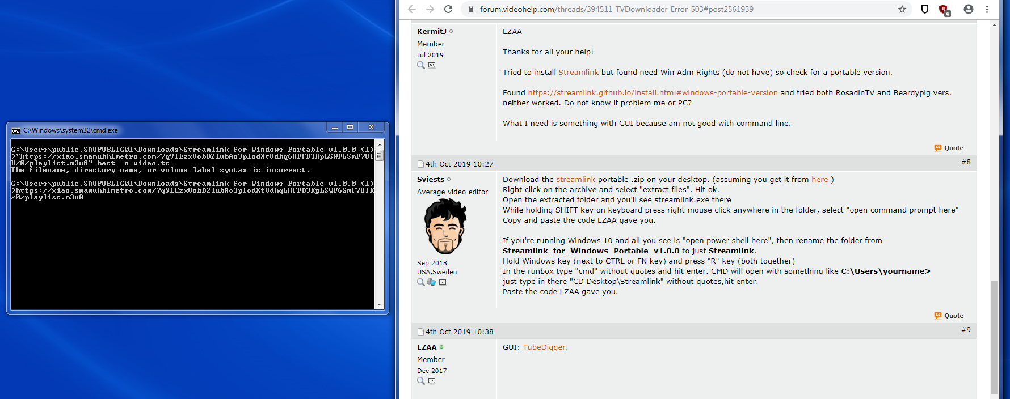This screenshot has width=1010, height=399.
Task: Search posts by KermitJ magnifier icon
Action: pyautogui.click(x=421, y=65)
